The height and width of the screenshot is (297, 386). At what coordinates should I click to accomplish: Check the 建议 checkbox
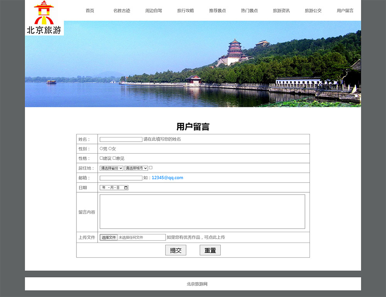click(101, 158)
